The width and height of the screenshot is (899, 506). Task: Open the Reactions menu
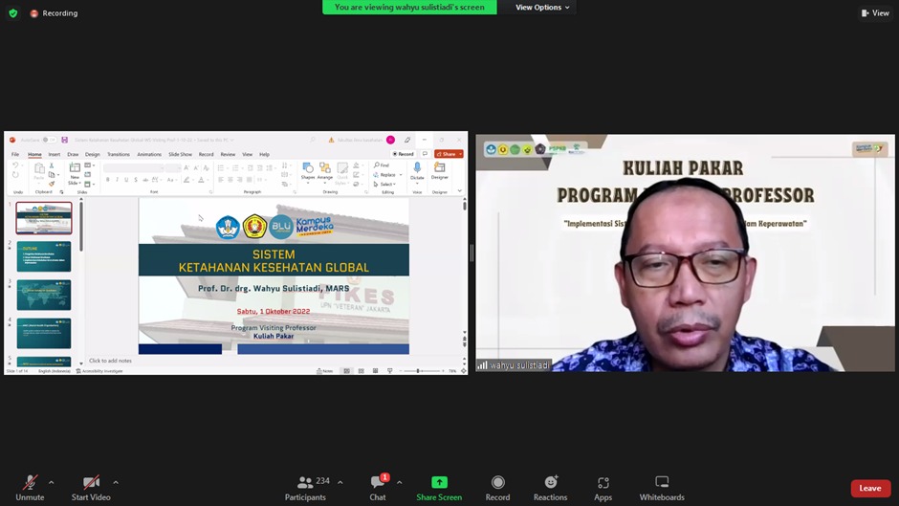pyautogui.click(x=550, y=487)
